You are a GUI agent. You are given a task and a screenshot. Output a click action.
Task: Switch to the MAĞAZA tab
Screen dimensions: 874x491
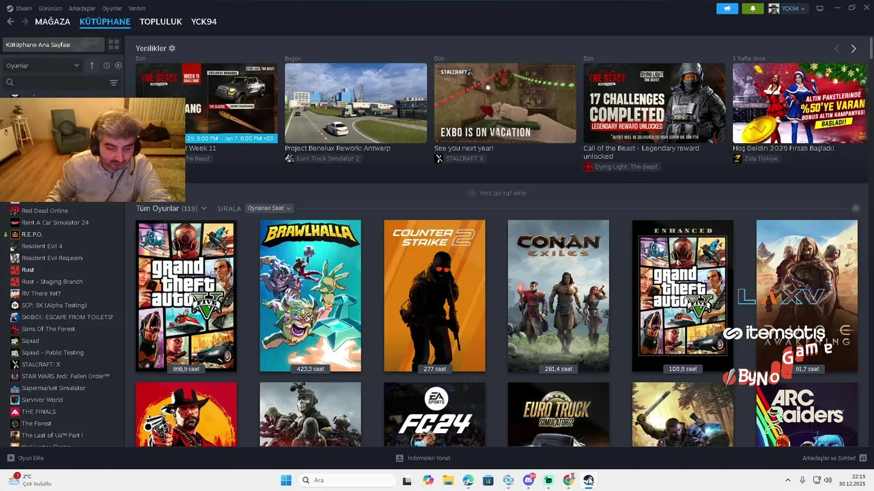(53, 22)
